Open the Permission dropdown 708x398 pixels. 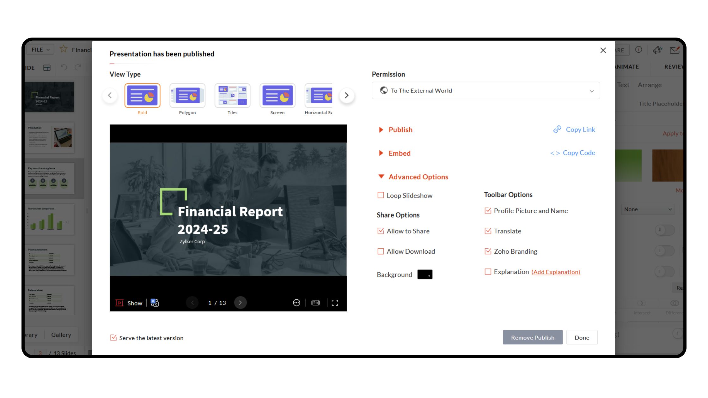point(486,91)
